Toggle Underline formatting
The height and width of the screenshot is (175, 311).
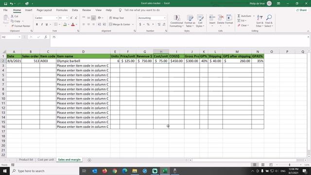click(47, 24)
